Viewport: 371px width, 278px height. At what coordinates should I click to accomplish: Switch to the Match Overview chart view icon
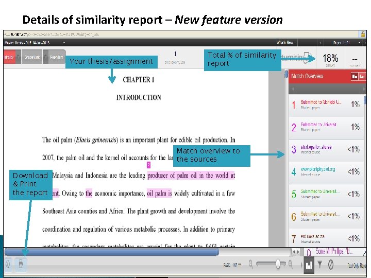pos(362,76)
